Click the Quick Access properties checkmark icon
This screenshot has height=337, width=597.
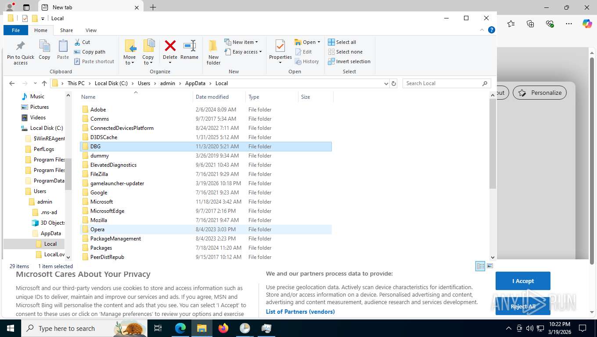(25, 18)
